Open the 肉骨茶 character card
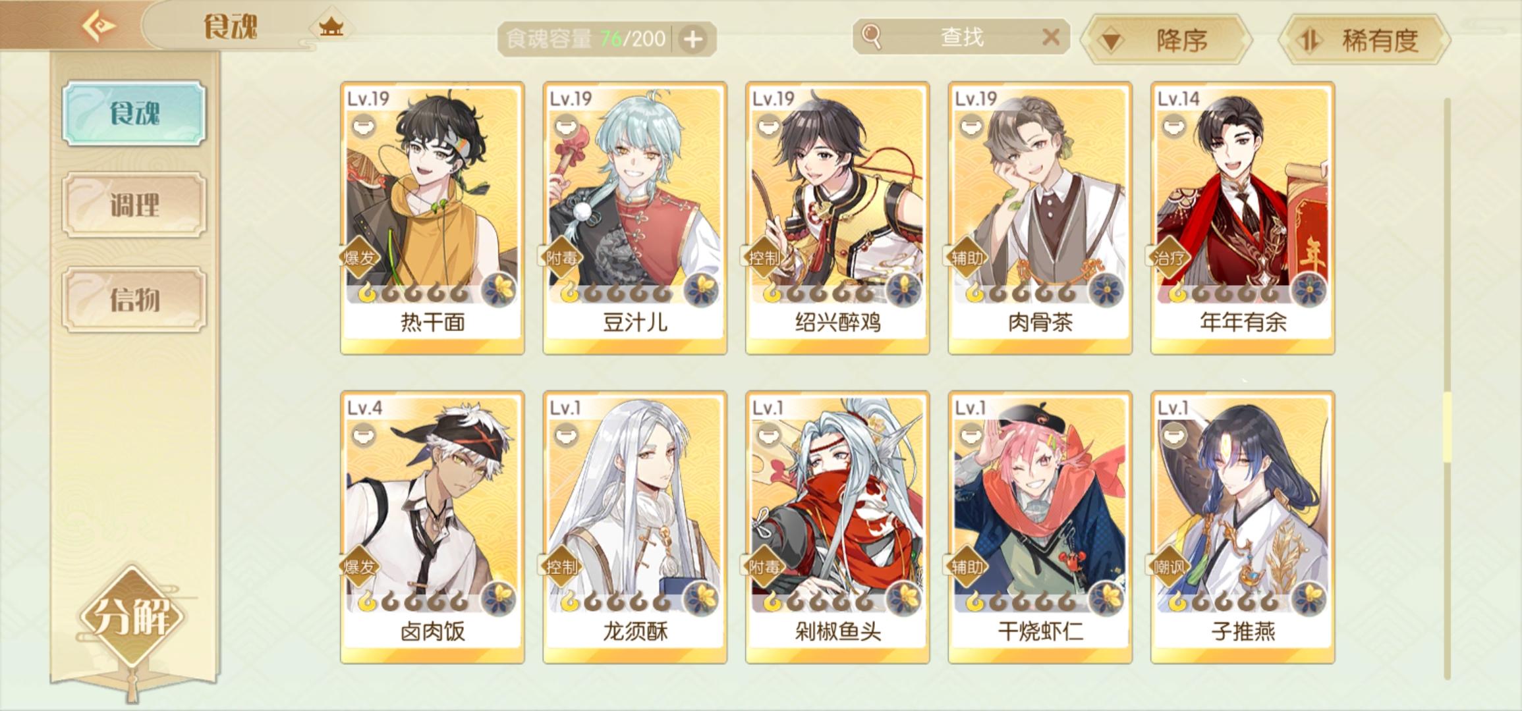The image size is (1522, 711). [x=1040, y=219]
